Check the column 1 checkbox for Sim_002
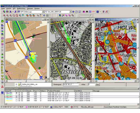The width and height of the screenshot is (140, 113). [x=17, y=95]
